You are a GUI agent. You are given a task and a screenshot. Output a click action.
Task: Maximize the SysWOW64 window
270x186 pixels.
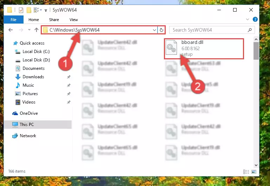pos(235,10)
